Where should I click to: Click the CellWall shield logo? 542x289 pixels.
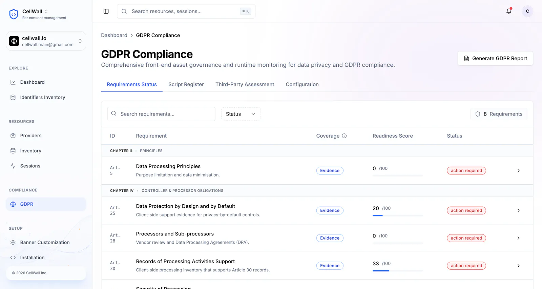[14, 14]
